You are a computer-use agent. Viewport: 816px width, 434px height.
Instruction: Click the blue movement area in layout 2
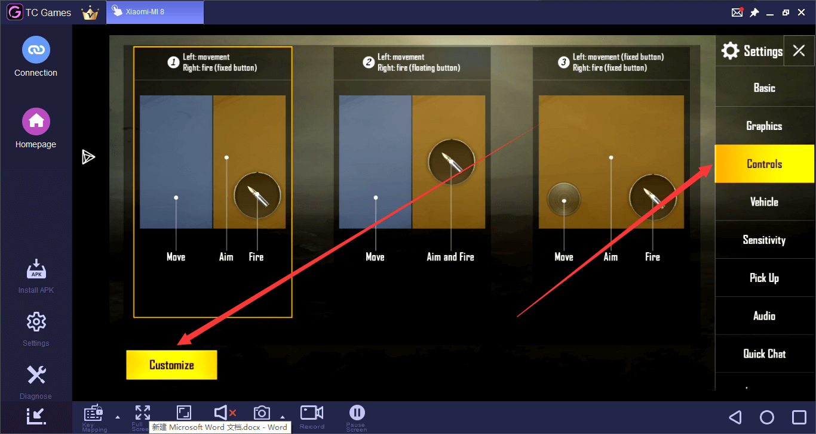coord(375,162)
